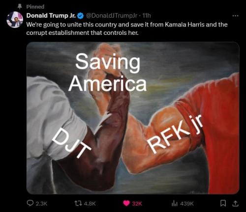
Task: Click the bar chart views icon
Action: coord(175,204)
